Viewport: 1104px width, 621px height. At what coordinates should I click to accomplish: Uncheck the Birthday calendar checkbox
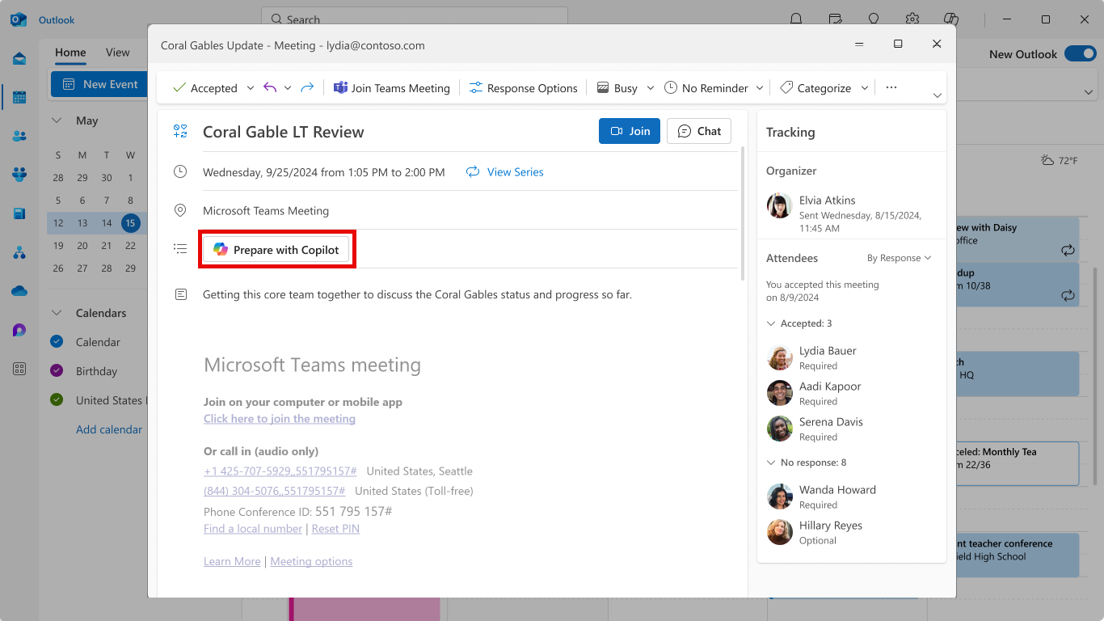click(x=57, y=371)
